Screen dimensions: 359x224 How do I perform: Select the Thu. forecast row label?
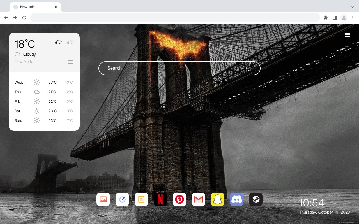(x=18, y=92)
